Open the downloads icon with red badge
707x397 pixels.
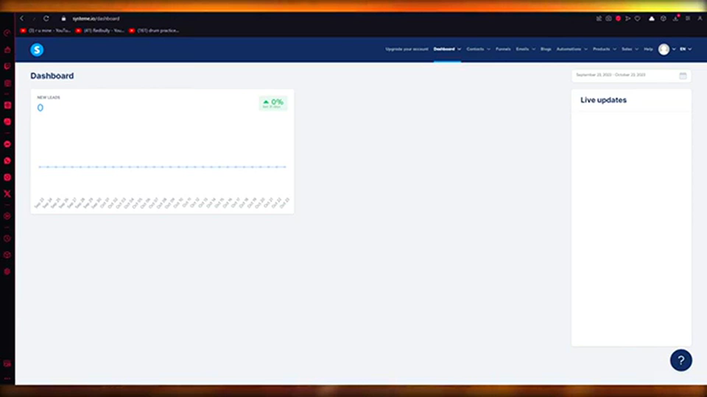[x=676, y=18]
